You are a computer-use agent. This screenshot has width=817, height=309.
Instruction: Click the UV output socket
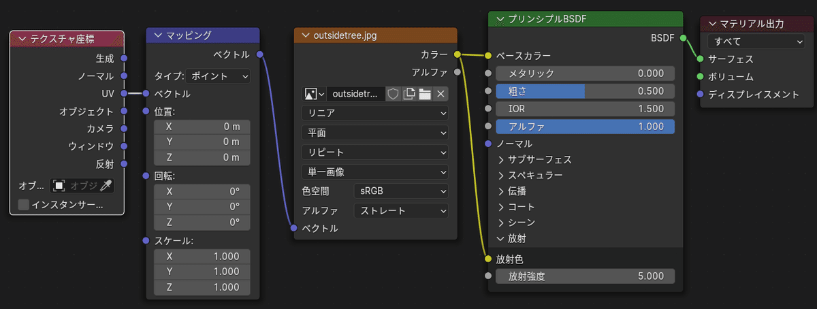124,93
